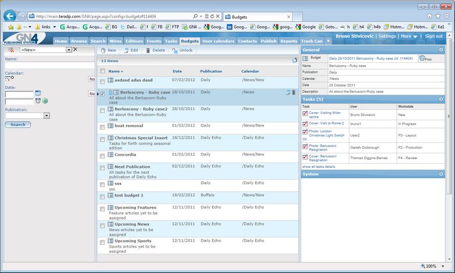This screenshot has width=455, height=273.
Task: Toggle the select-all checkbox in list header
Action: (102, 71)
